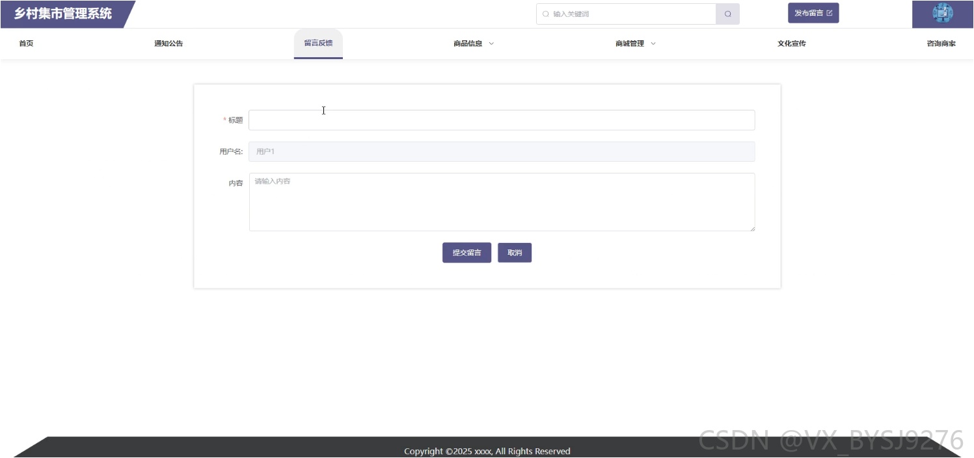Click the search magnifier button
Screen dimensions: 974x458
pos(727,14)
